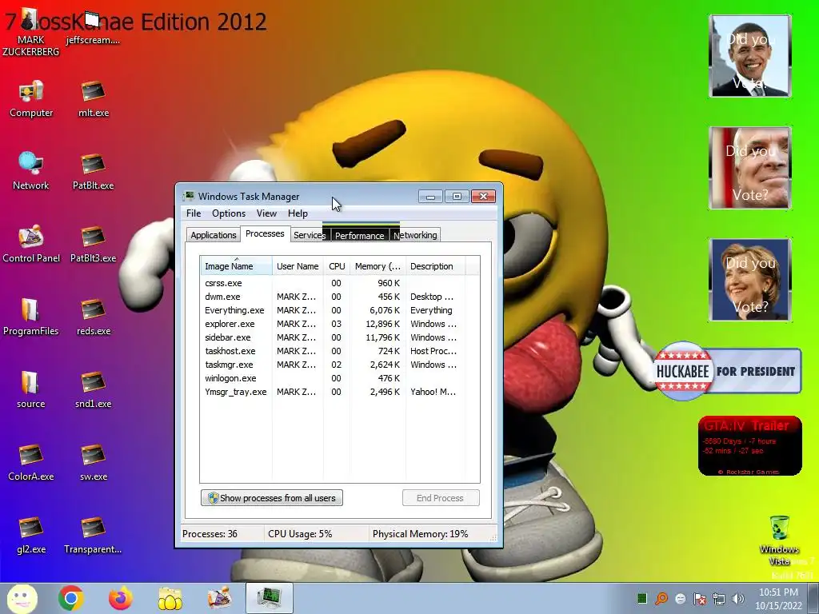Select the snd1.exe desktop icon
The width and height of the screenshot is (819, 614).
93,390
